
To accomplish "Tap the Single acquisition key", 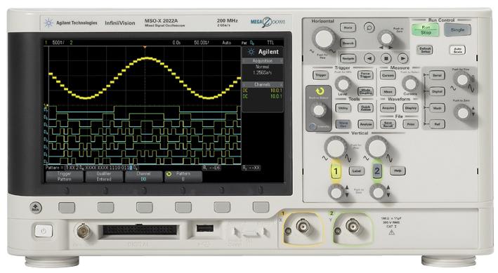I will [x=457, y=30].
